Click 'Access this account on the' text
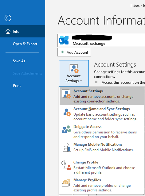This screenshot has width=145, height=196. tap(123, 83)
